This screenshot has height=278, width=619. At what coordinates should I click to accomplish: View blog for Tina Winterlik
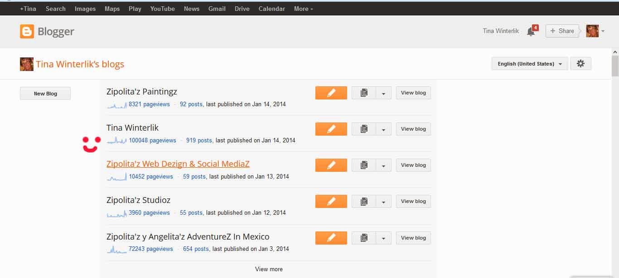[413, 129]
